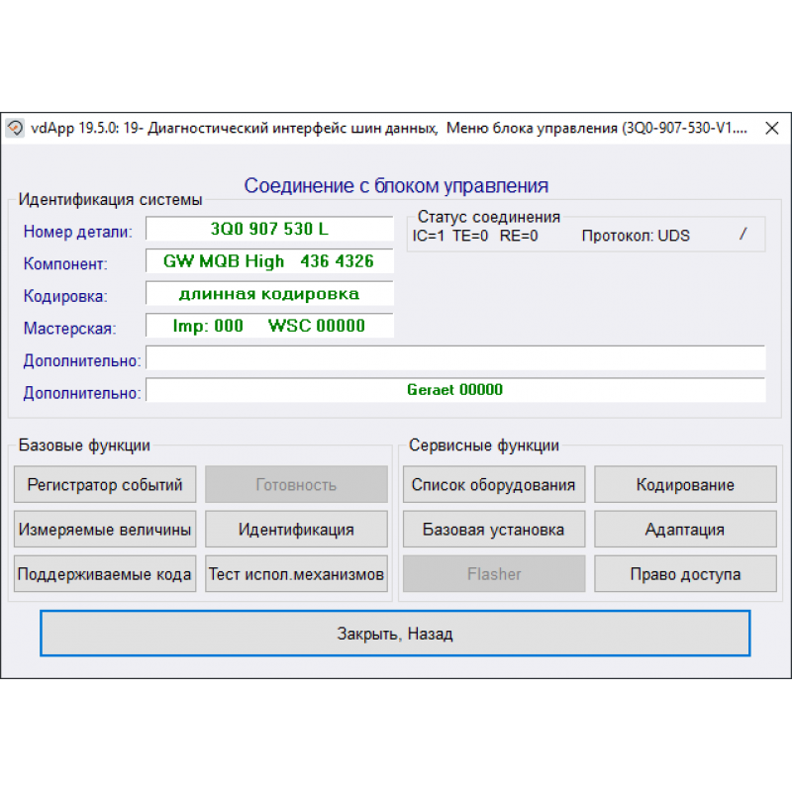Click the disabled Готовность button
792x792 pixels.
(x=295, y=484)
